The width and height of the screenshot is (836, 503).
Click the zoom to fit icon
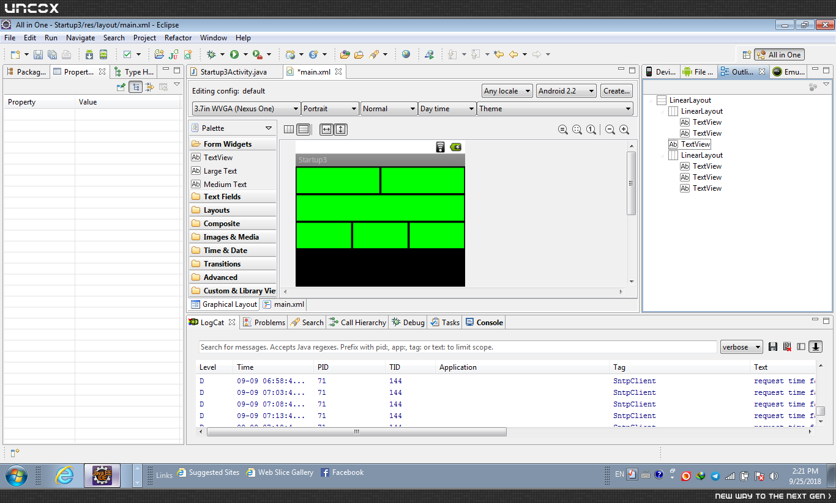[x=577, y=130]
